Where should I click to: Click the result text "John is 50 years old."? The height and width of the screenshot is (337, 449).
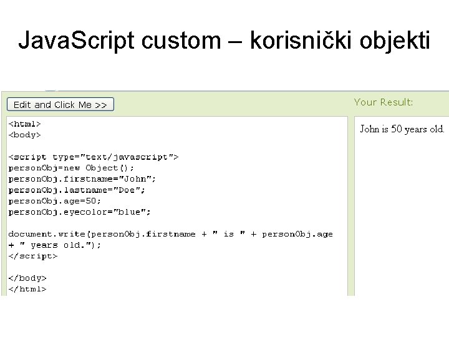click(x=402, y=129)
